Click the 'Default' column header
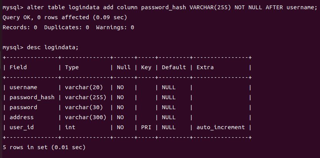Image resolution: width=320 pixels, height=158 pixels. (x=174, y=67)
